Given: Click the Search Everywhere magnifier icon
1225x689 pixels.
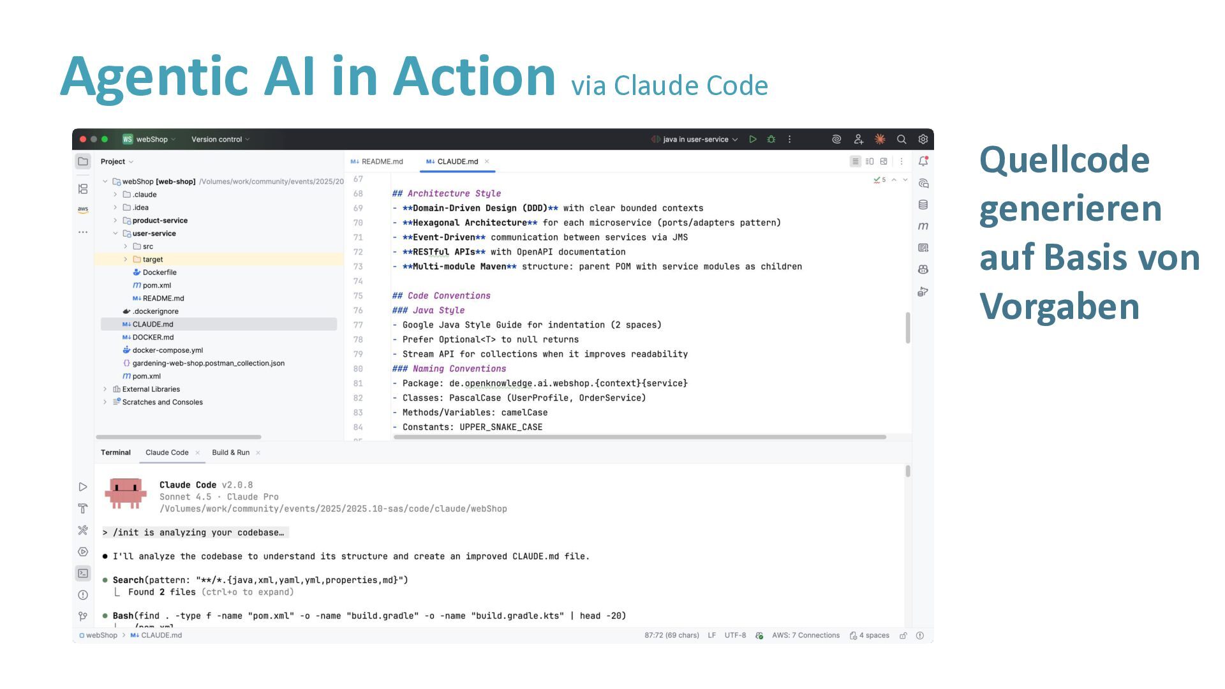Looking at the screenshot, I should 902,139.
